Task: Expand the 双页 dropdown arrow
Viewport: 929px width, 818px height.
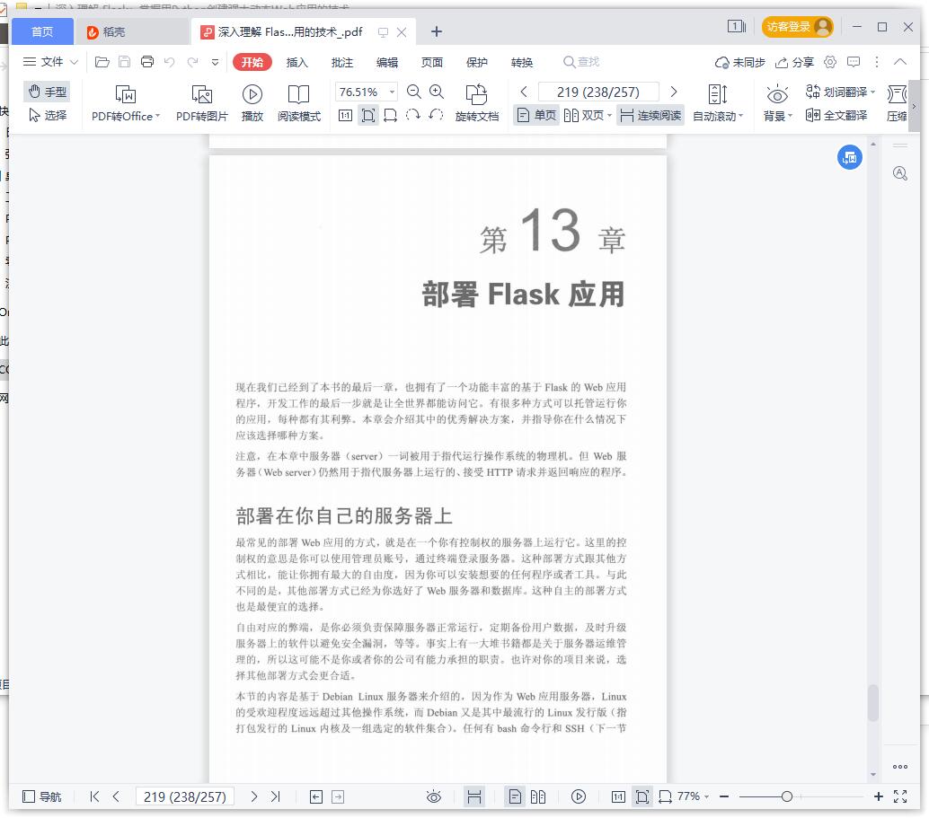Action: tap(609, 115)
